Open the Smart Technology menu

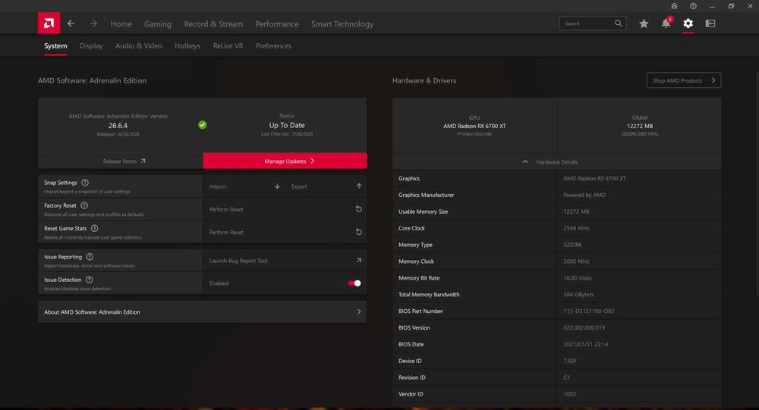[342, 23]
